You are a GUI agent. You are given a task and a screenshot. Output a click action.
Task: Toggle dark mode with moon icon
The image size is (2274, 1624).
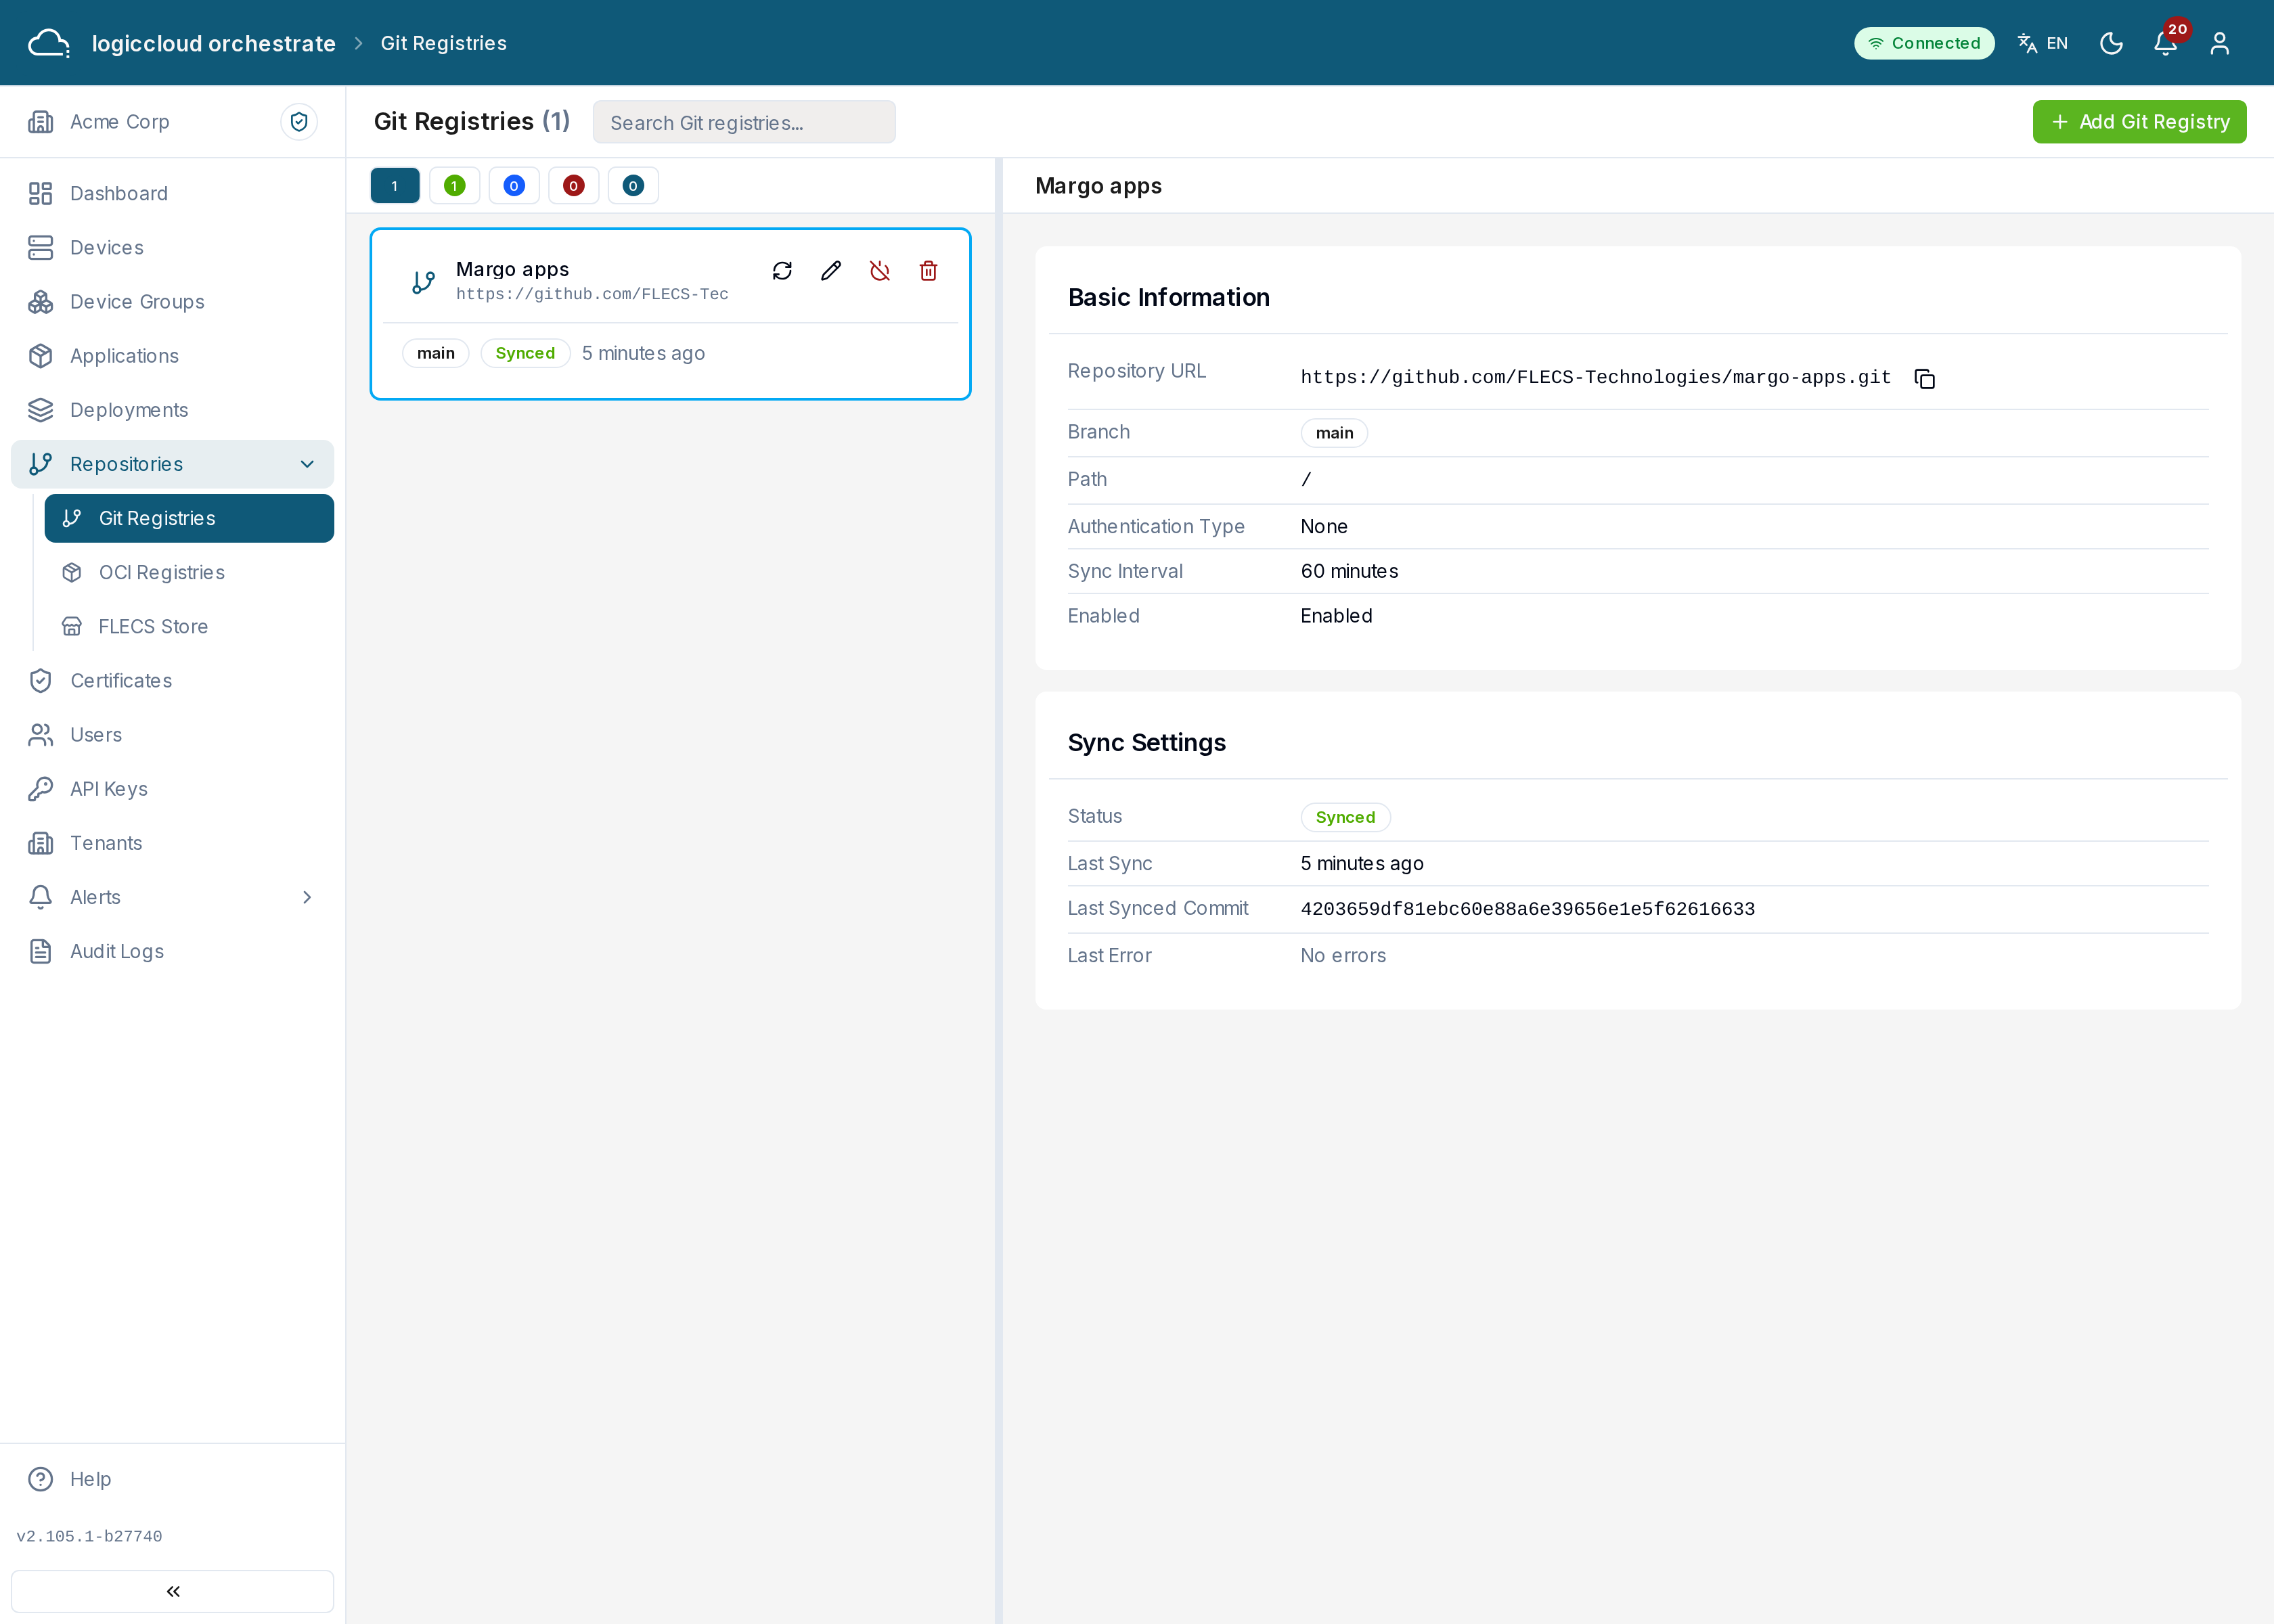click(x=2111, y=43)
